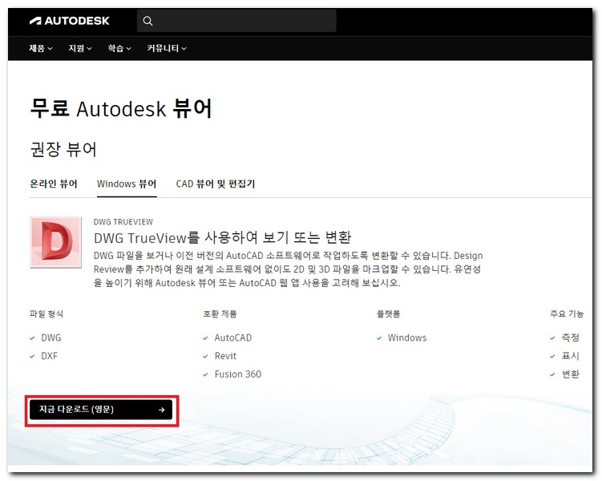Open the 학습 dropdown menu
This screenshot has height=481, width=602.
[x=119, y=49]
